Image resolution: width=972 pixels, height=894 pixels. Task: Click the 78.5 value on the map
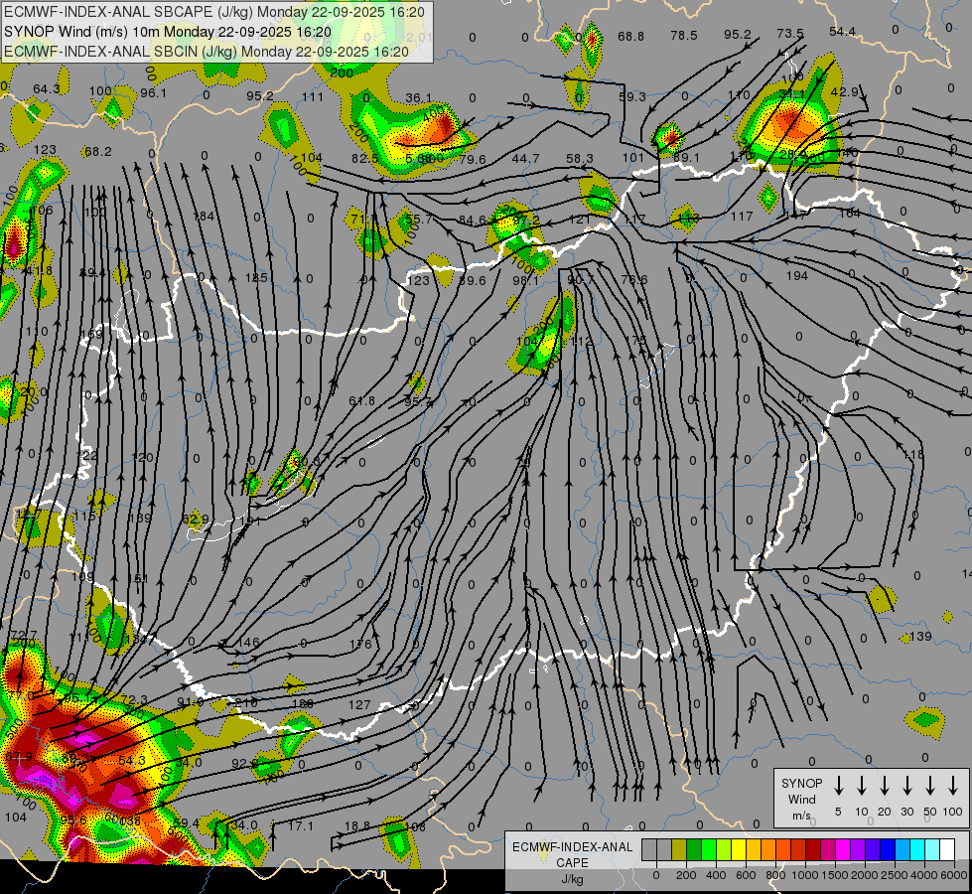684,36
